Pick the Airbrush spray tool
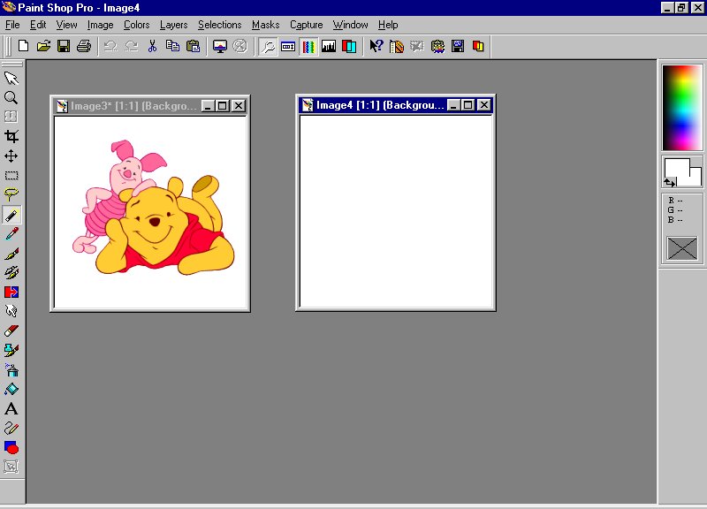The height and width of the screenshot is (509, 707). [x=11, y=369]
